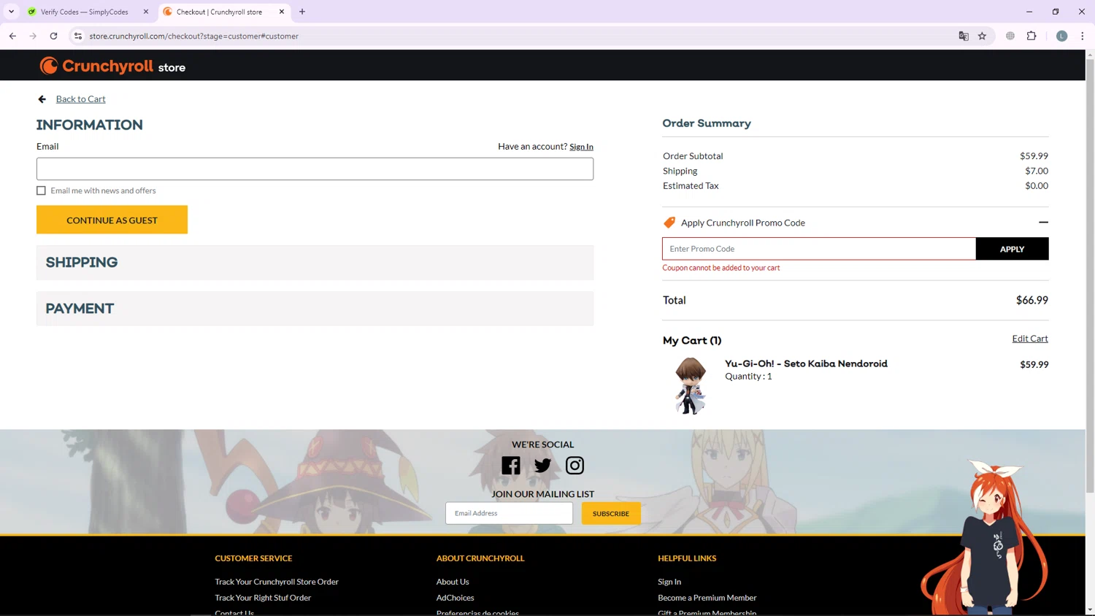Click the forward navigation arrow
This screenshot has height=616, width=1095.
click(x=33, y=36)
